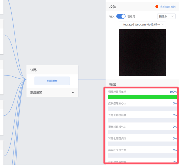
Task: Open the 摄像头 input source dropdown
Action: [166, 16]
